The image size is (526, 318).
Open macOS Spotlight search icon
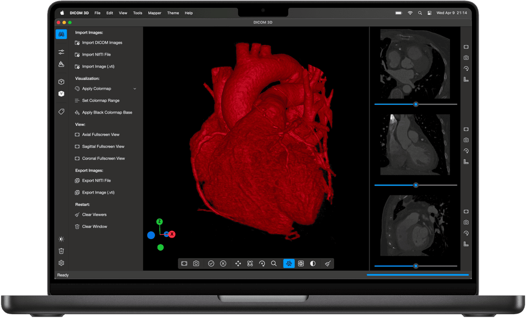click(x=420, y=13)
